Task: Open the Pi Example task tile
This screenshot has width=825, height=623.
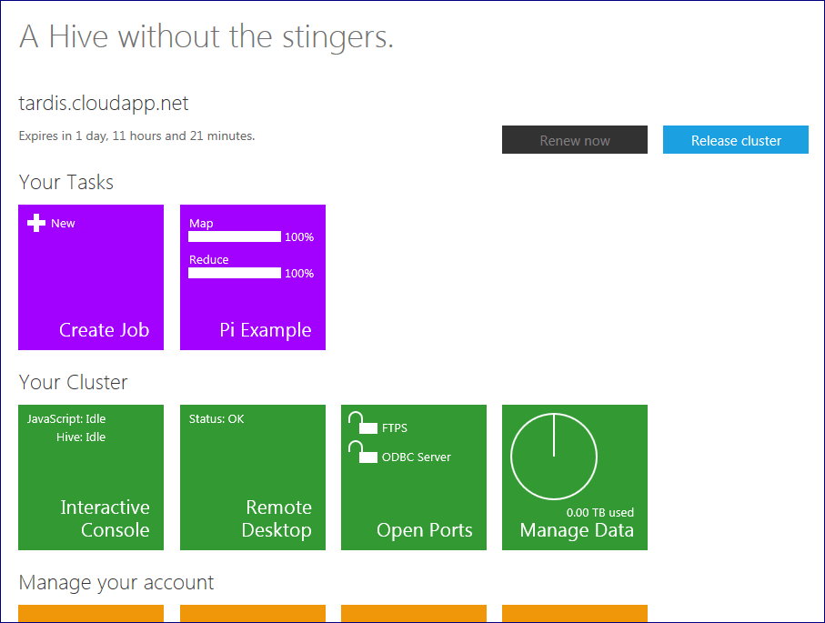Action: coord(253,277)
